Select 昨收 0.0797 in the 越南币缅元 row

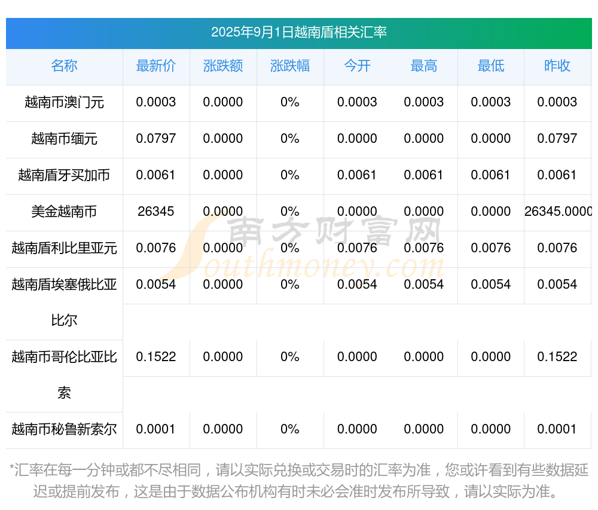point(557,138)
